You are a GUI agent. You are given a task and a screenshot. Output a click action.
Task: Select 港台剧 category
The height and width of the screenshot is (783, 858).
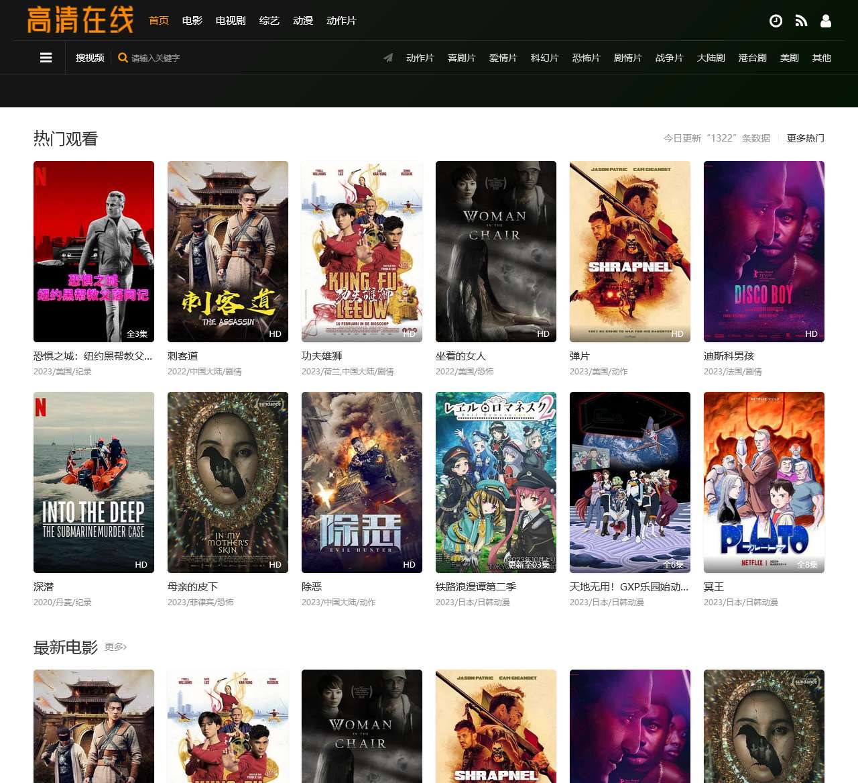[753, 58]
